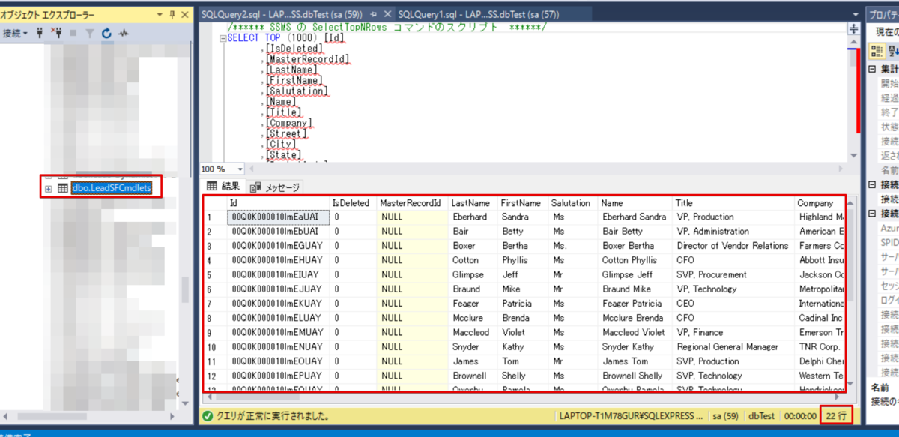899x437 pixels.
Task: Click the LAPTOP-T1M78GUR¥SQLEXPRESS server in status bar
Action: 631,415
